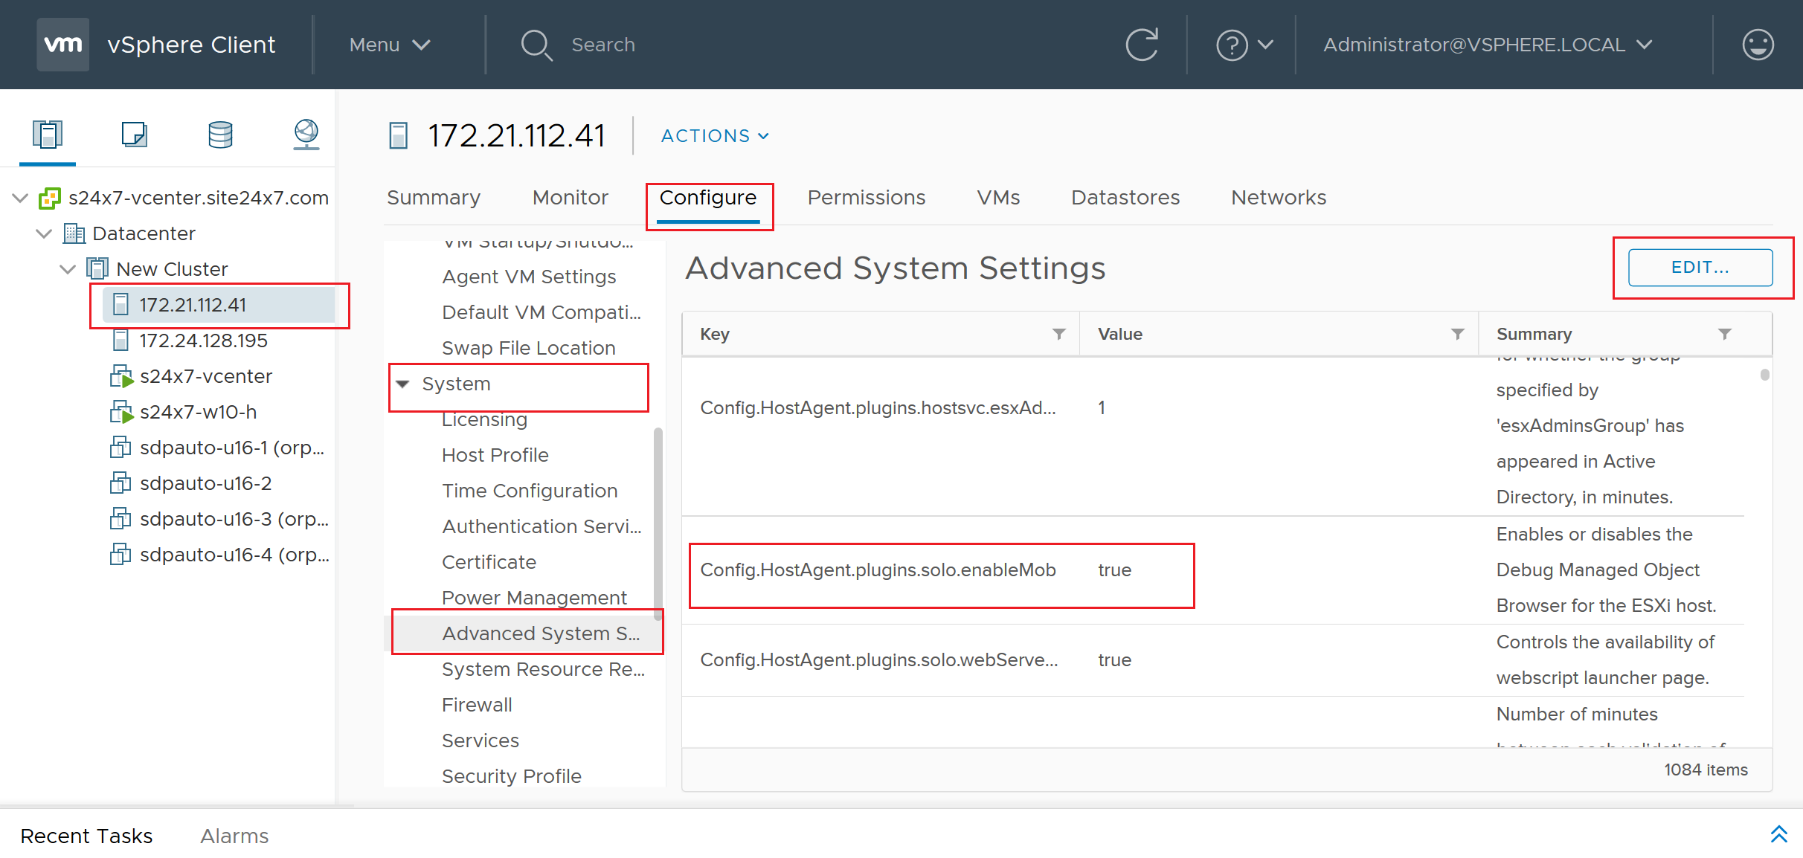Open the Storage inventory icon
1803x858 pixels.
point(219,135)
